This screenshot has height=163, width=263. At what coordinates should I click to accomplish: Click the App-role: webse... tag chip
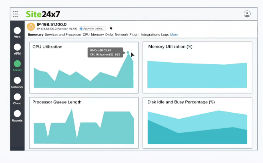pos(92,29)
